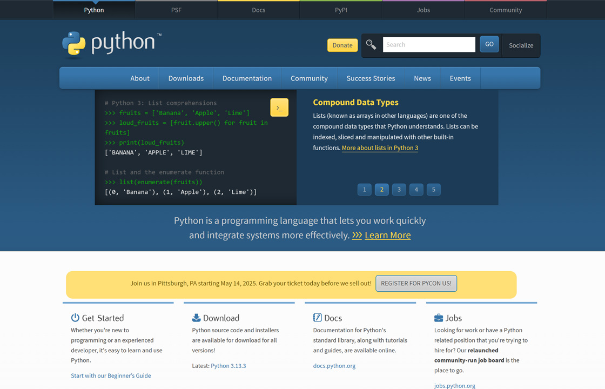Open the Documentation menu
The height and width of the screenshot is (389, 605).
click(x=247, y=78)
